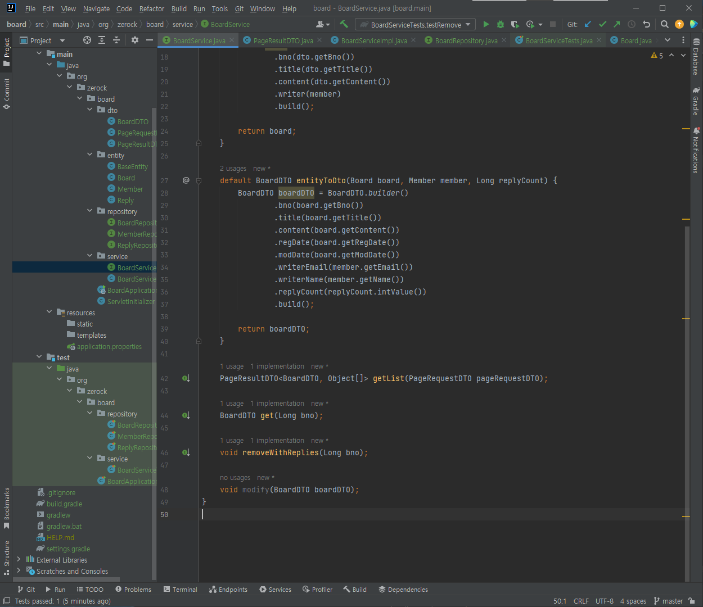Collapse the entity package
The image size is (703, 607).
[x=89, y=155]
